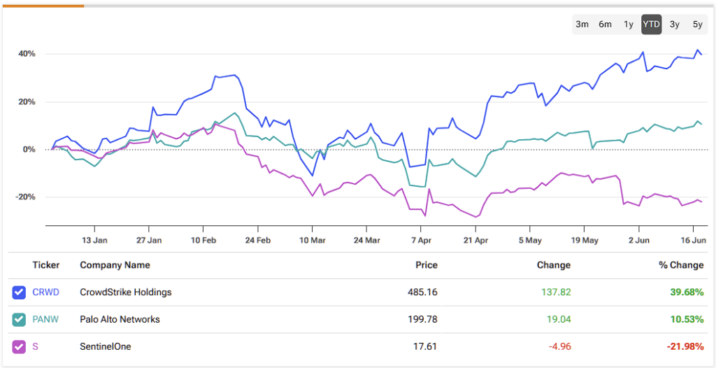
Task: Sort by the Ticker column header
Action: pos(46,265)
